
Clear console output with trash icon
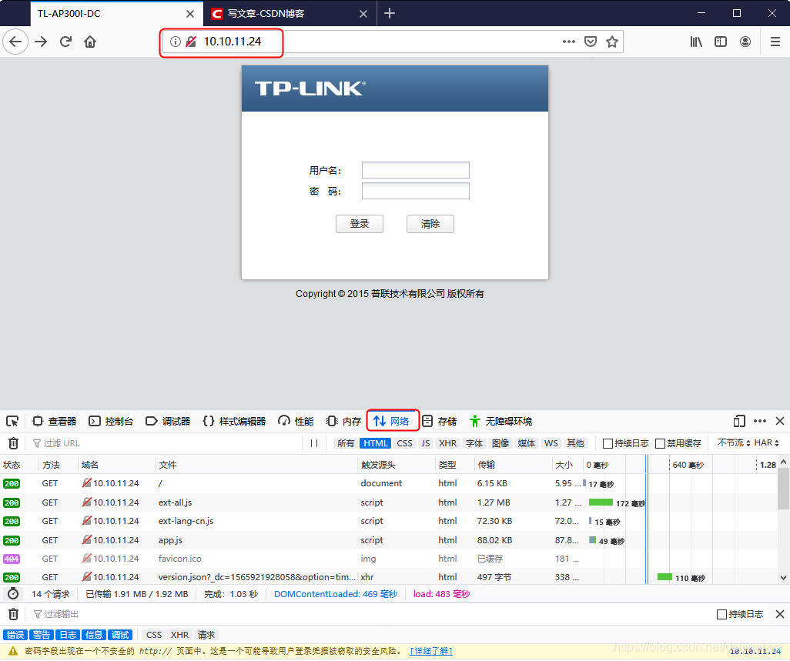(x=13, y=614)
